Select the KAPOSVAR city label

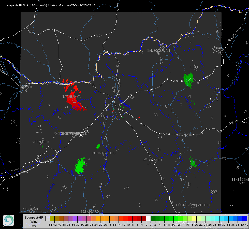pos(31,209)
